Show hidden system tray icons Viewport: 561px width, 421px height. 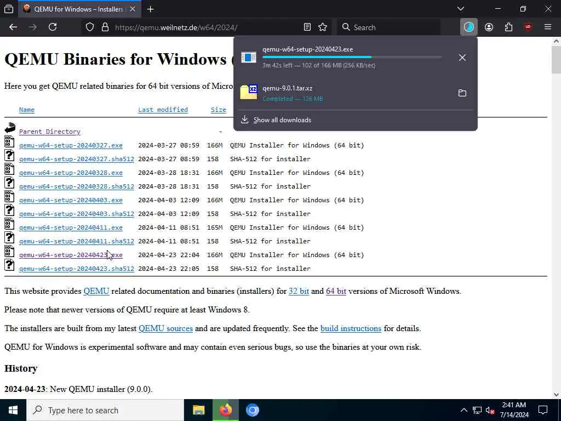pos(463,410)
